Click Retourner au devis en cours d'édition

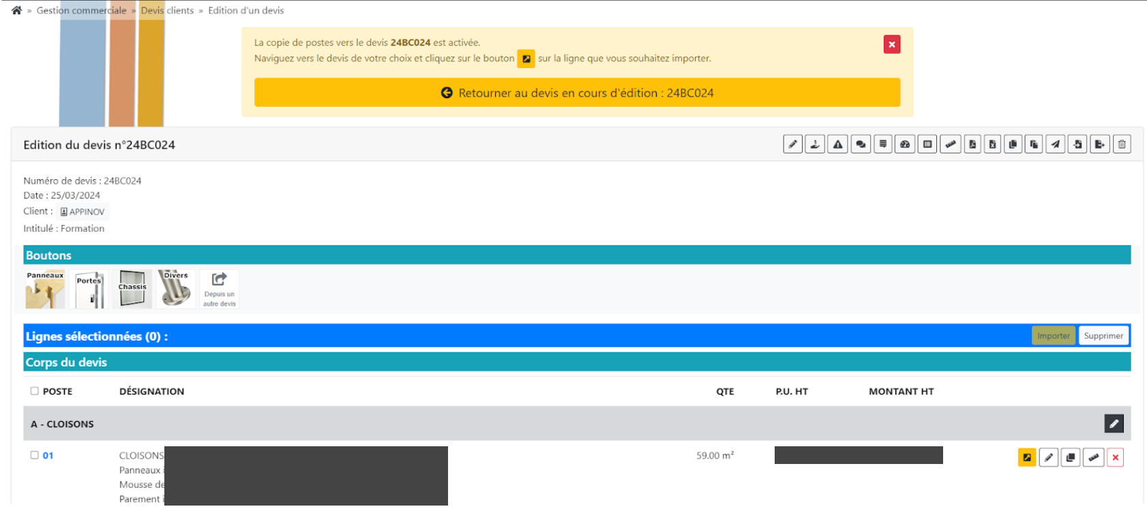click(x=577, y=93)
